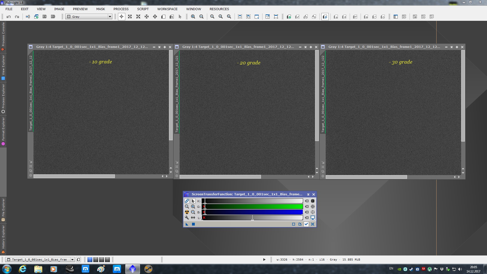Adjust the L channel midtones slider

tap(252, 218)
